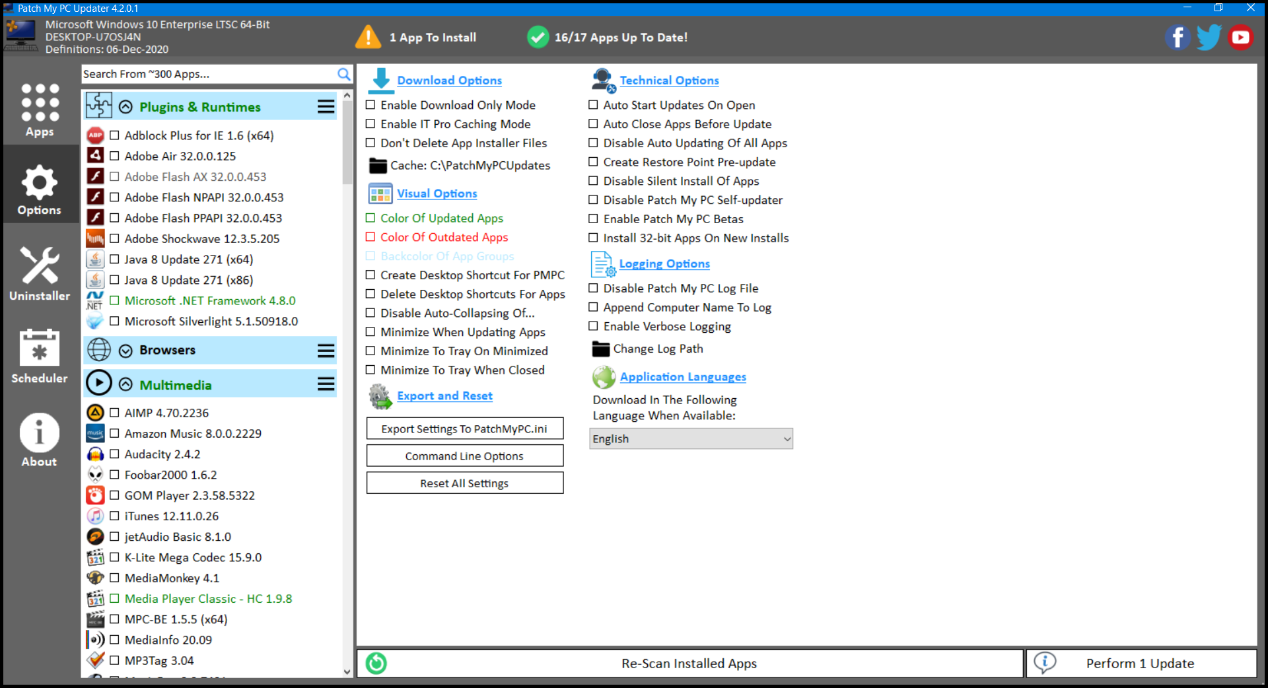This screenshot has width=1268, height=688.
Task: Click the MediaMonkey icon
Action: point(95,578)
